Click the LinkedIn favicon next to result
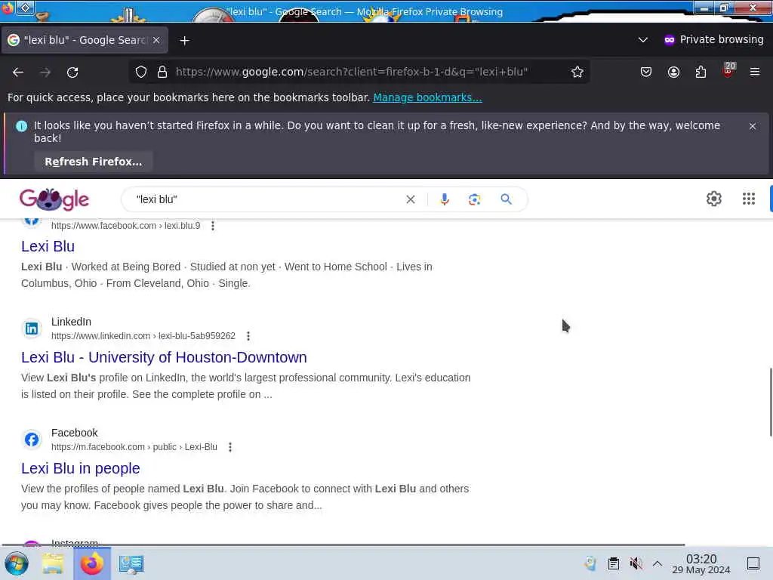 pos(32,329)
